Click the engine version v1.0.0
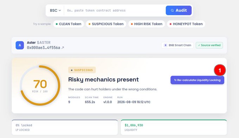The width and height of the screenshot is (239, 138). click(x=108, y=102)
